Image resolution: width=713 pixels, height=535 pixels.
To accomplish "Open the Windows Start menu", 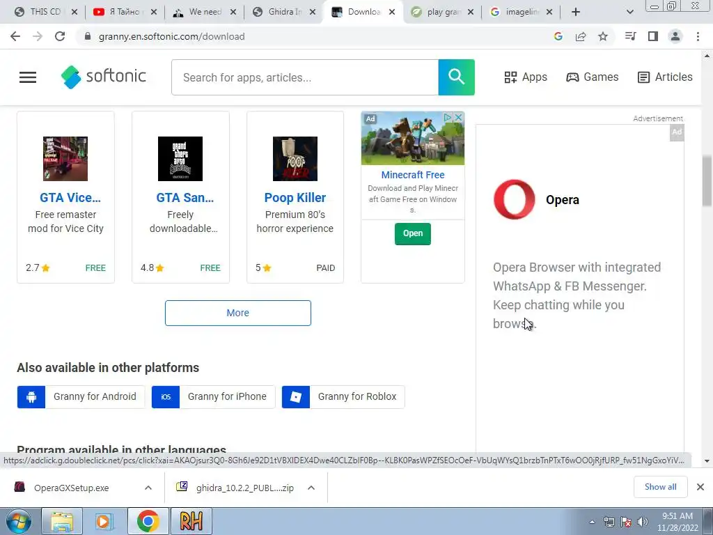I will click(19, 521).
